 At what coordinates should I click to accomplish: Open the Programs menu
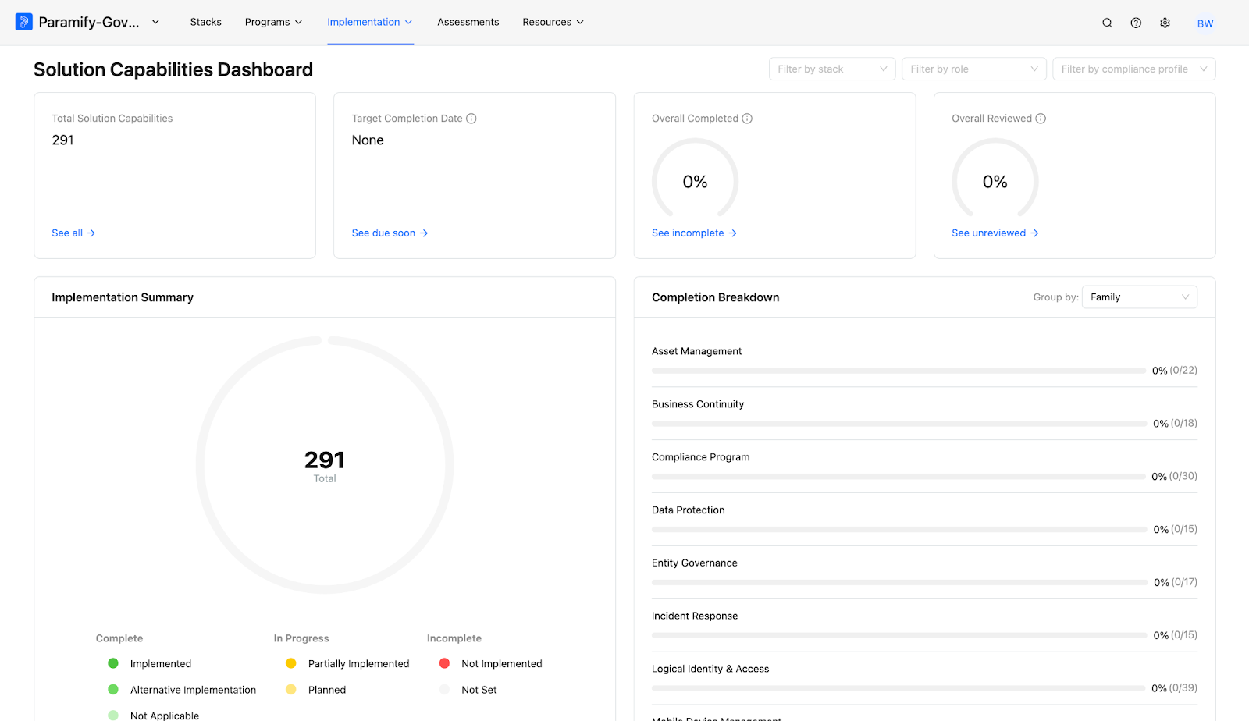tap(273, 22)
